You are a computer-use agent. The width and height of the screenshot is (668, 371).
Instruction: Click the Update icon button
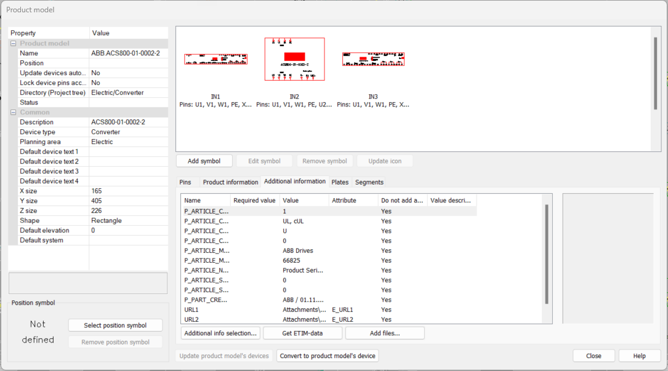385,161
